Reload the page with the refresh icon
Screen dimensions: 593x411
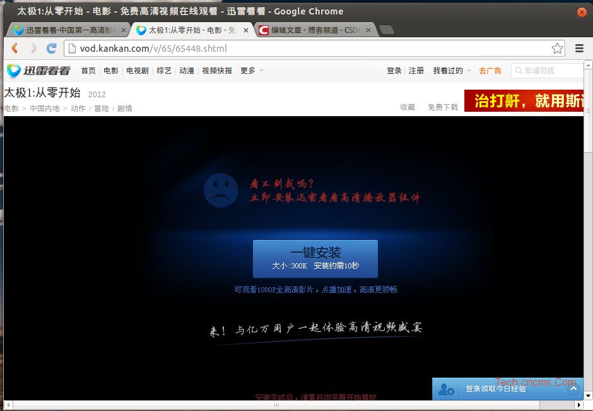coord(52,49)
